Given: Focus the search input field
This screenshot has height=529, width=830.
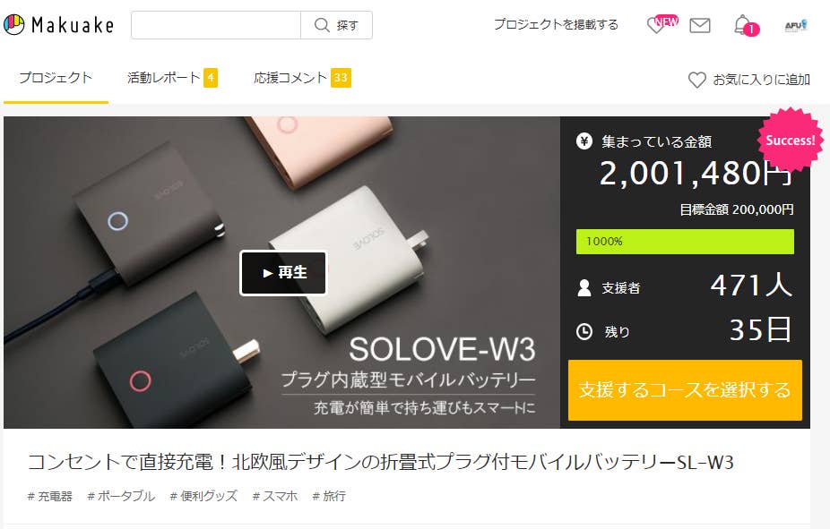Looking at the screenshot, I should click(216, 25).
